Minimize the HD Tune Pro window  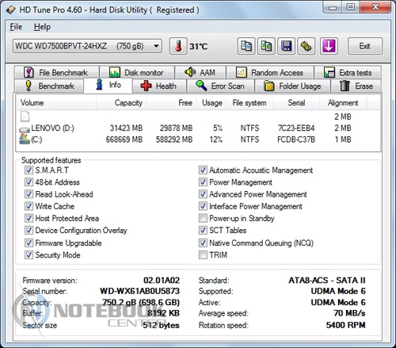(x=333, y=7)
